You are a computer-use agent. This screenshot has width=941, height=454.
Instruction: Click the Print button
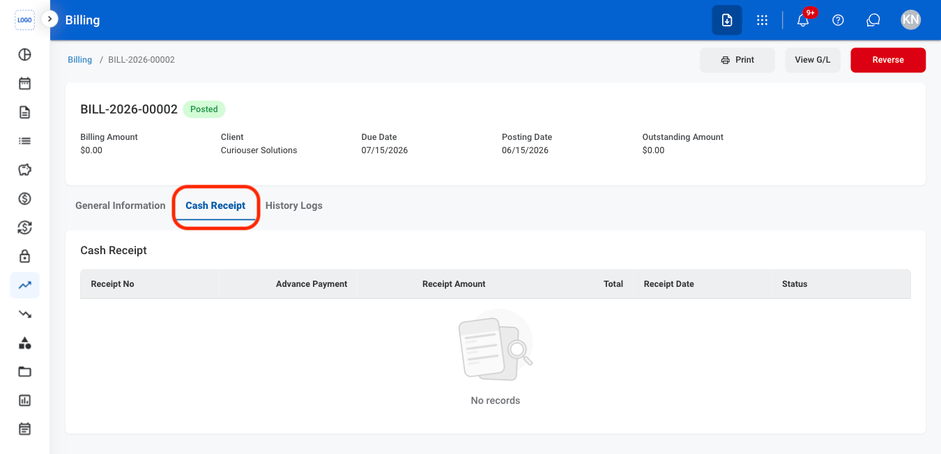737,60
